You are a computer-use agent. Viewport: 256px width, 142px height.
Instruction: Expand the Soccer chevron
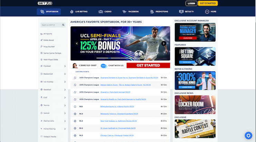pos(65,113)
